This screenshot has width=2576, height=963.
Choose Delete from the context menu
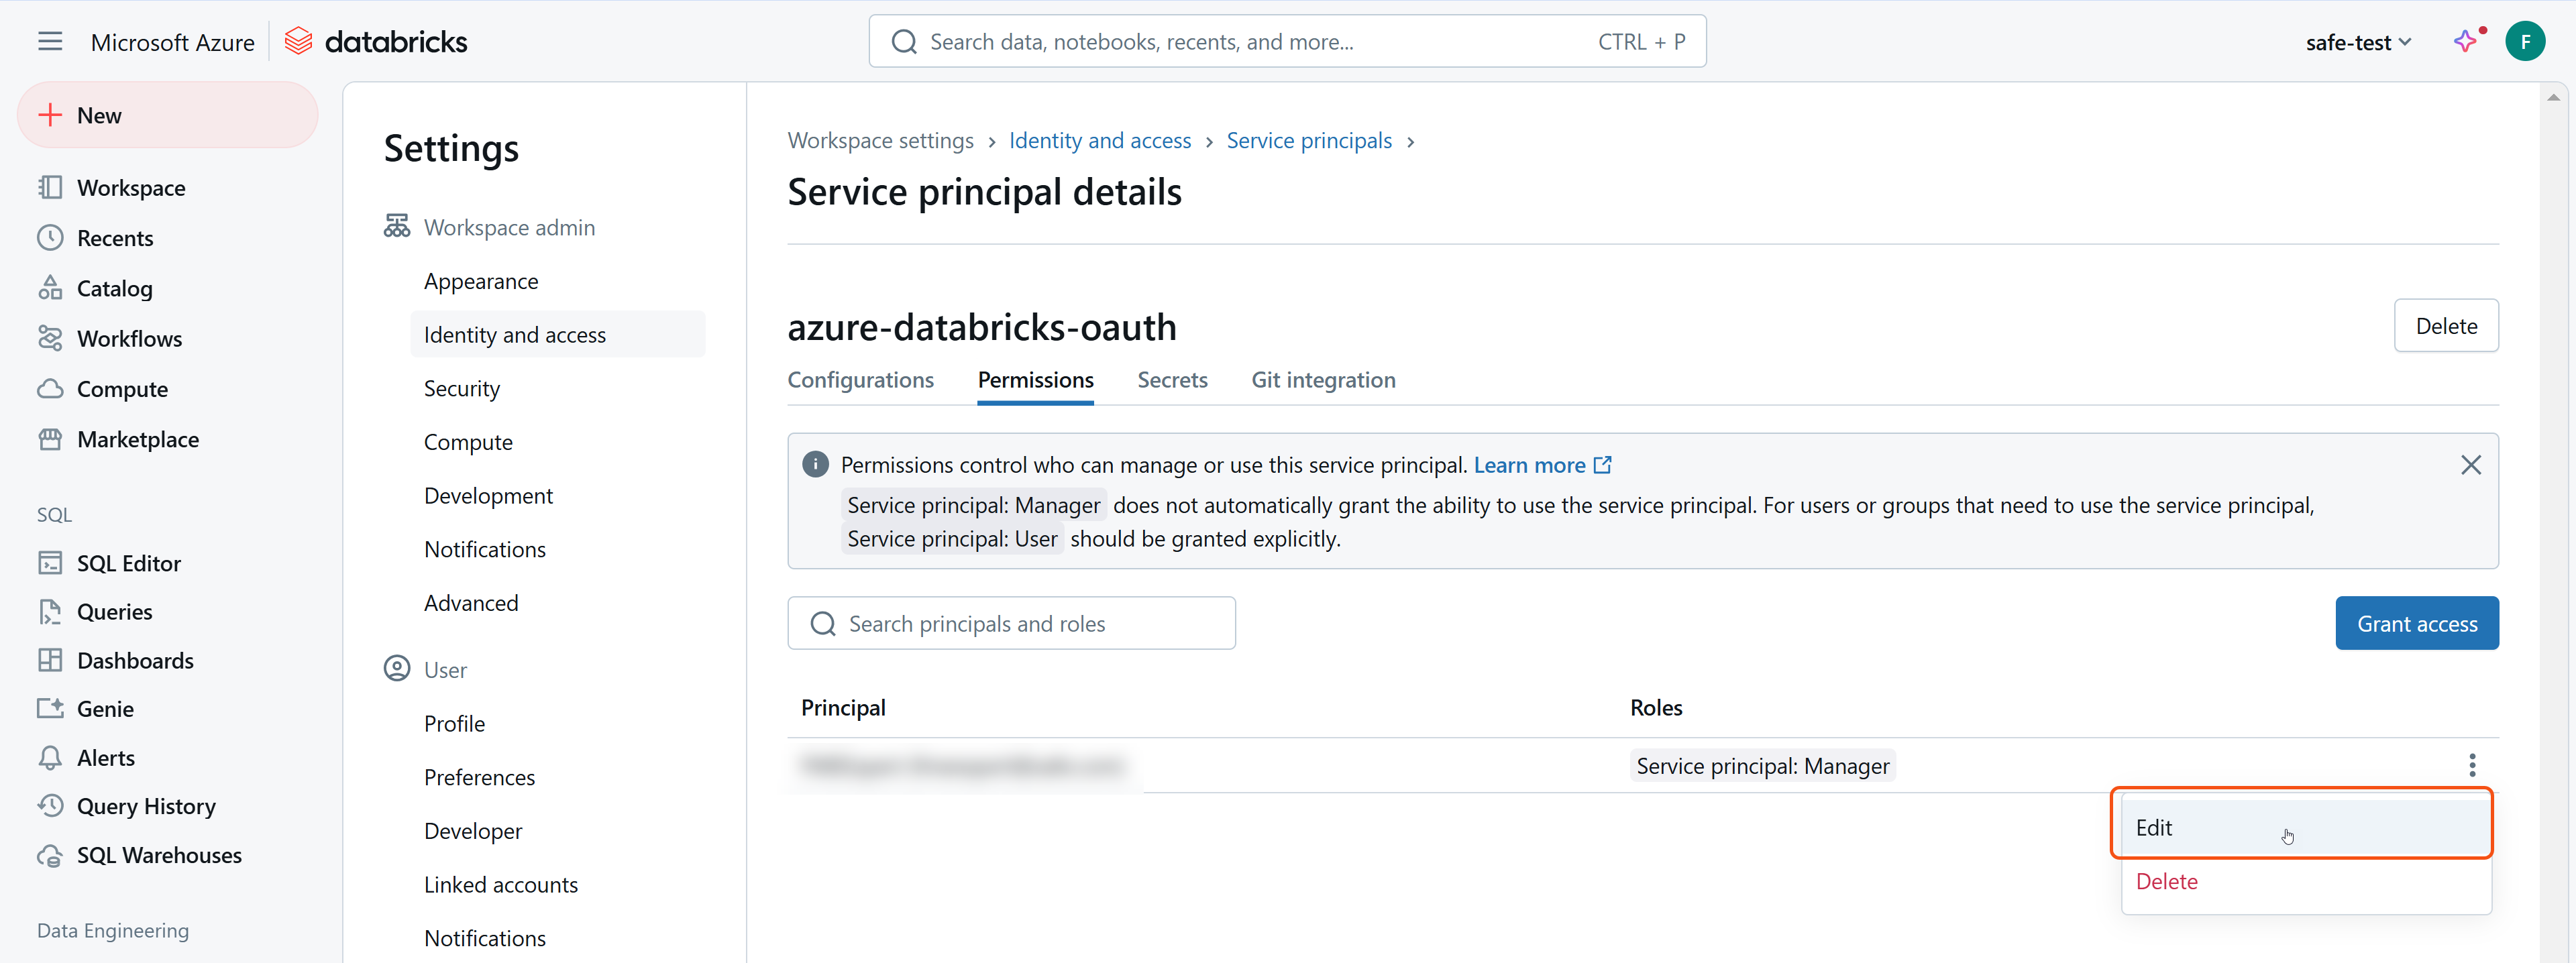[2305, 882]
